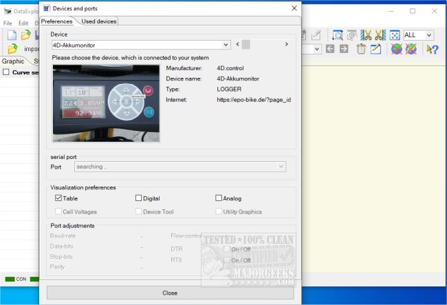
Task: Click the Flow-control label
Action: pos(186,235)
